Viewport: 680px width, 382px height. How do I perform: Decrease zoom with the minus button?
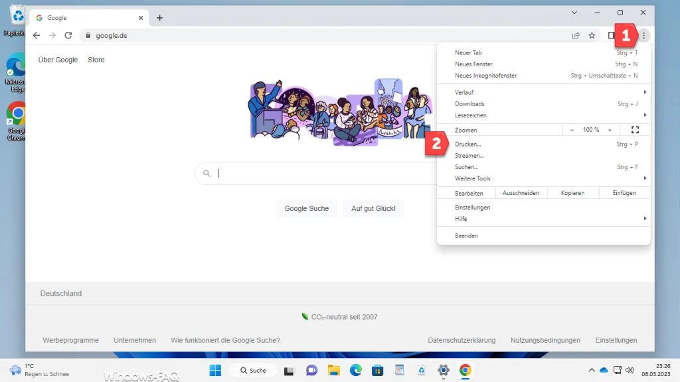[572, 130]
